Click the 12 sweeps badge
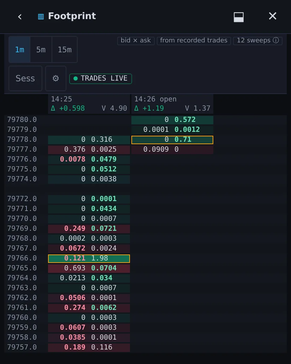Viewport: 291px width, 364px height. click(x=257, y=41)
